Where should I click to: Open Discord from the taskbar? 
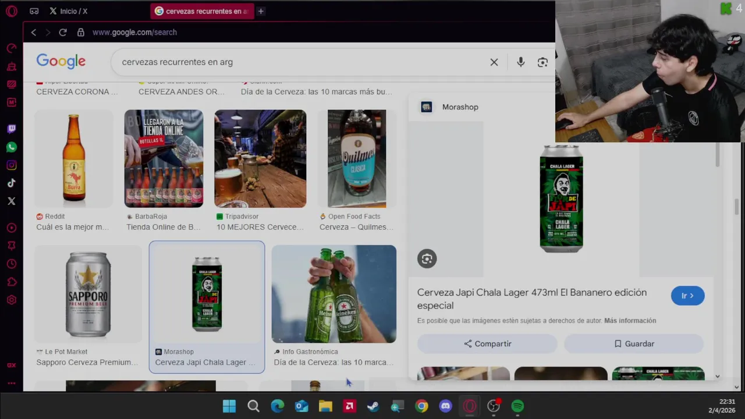[446, 406]
